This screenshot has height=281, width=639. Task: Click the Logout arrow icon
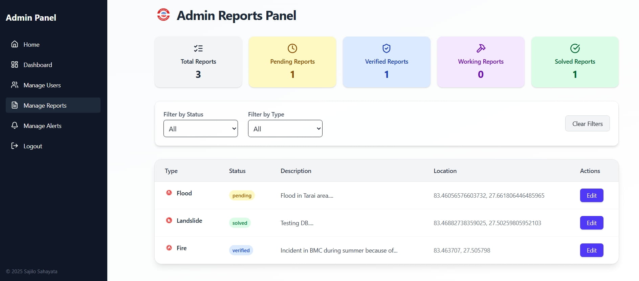point(15,146)
